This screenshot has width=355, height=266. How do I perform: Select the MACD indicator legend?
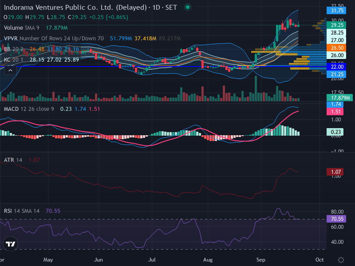29,109
